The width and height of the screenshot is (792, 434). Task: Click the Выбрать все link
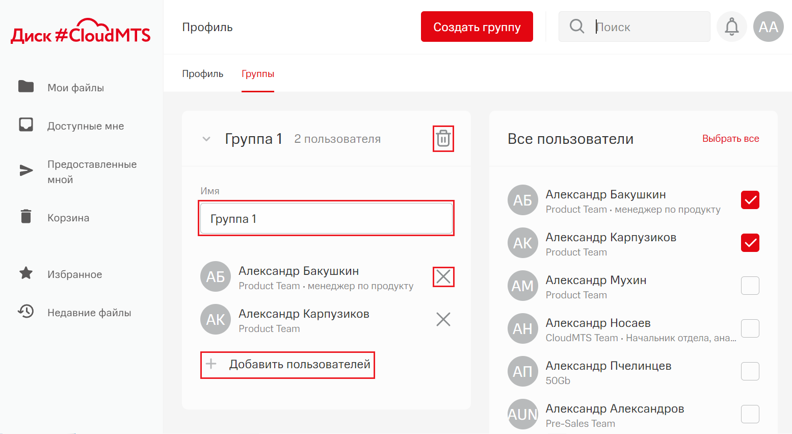730,139
